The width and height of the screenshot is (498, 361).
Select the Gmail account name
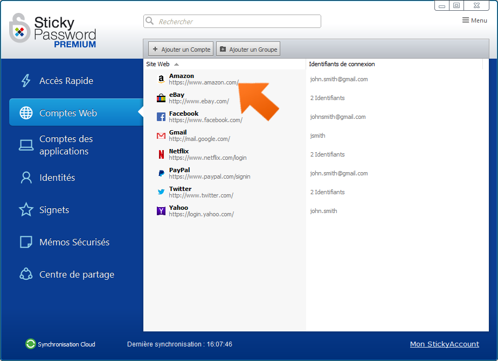pos(178,132)
